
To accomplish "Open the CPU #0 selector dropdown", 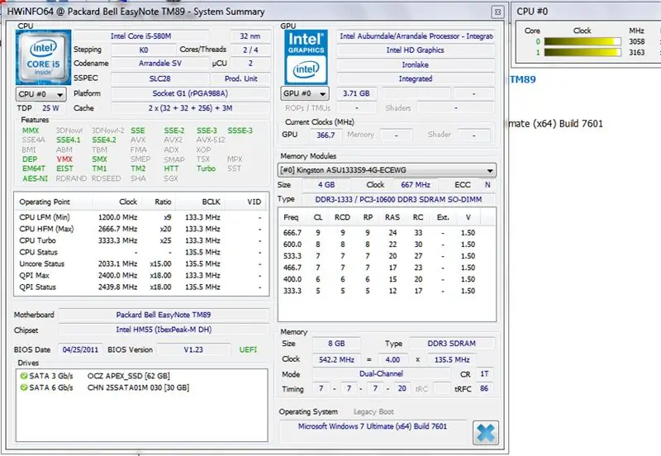I will 40,94.
